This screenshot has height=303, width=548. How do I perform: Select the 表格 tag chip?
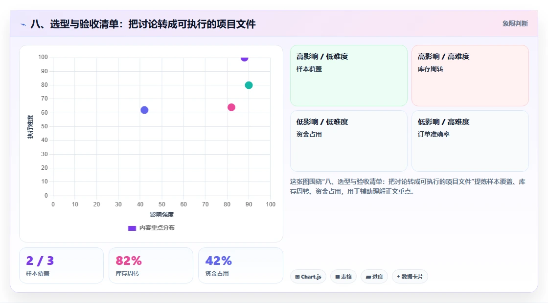(x=343, y=277)
